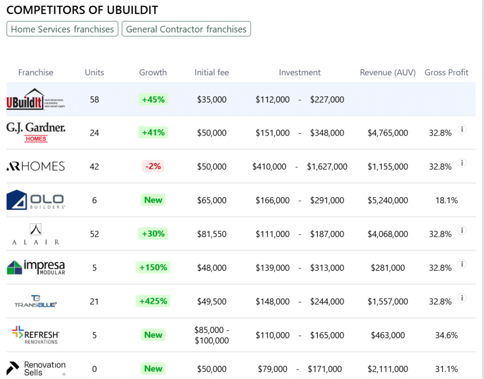Image resolution: width=484 pixels, height=379 pixels.
Task: Open the AR Homes logo
Action: [x=36, y=166]
